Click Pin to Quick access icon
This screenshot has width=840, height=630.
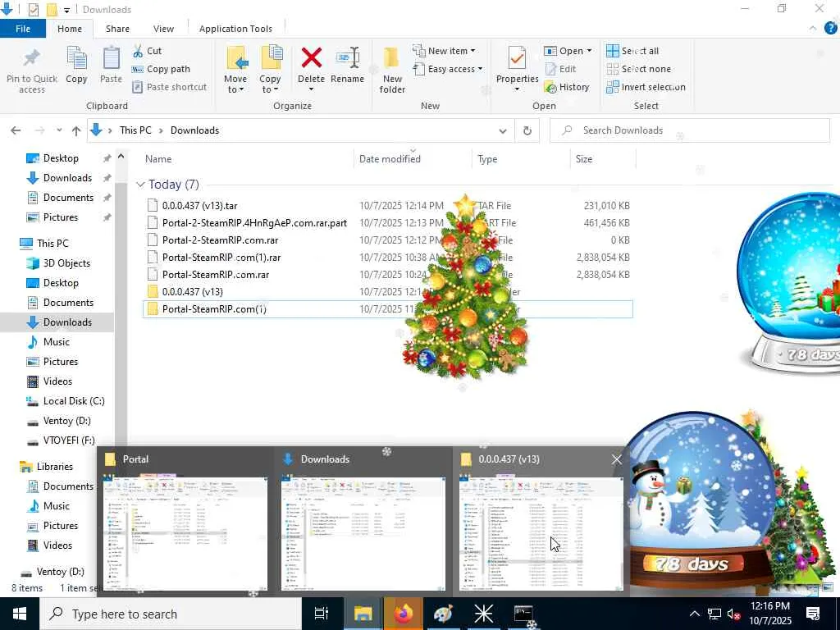pyautogui.click(x=32, y=58)
